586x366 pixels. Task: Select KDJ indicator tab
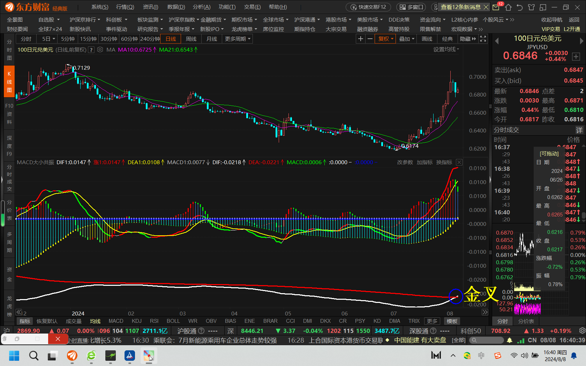point(137,321)
